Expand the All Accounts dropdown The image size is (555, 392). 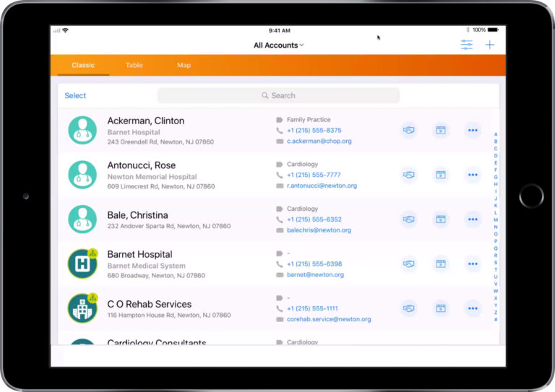[x=278, y=45]
